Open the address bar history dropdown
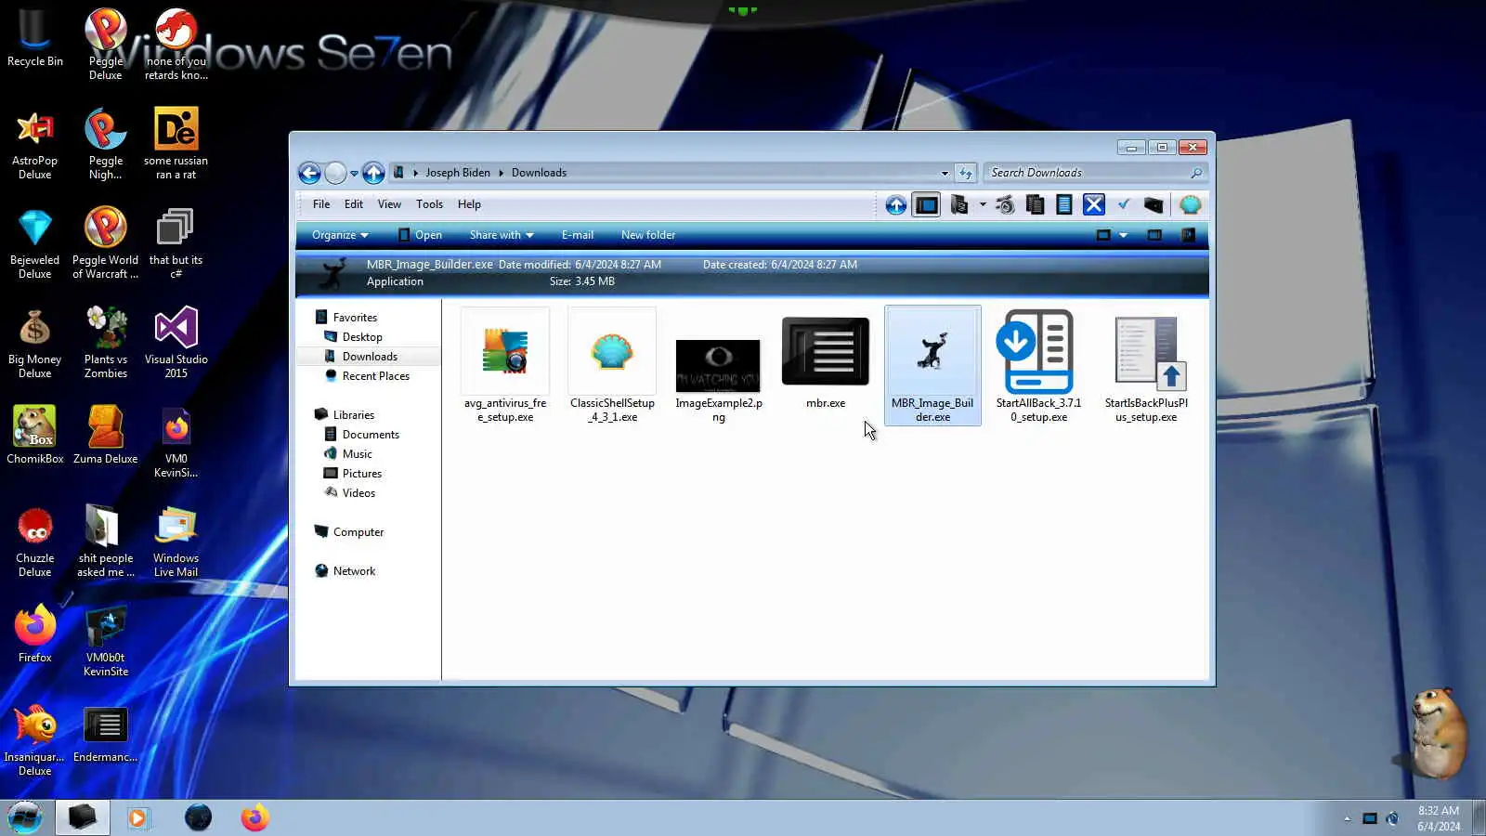Image resolution: width=1486 pixels, height=836 pixels. click(x=945, y=173)
